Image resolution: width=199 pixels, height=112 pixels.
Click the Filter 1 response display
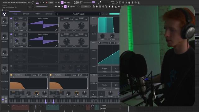[x=28, y=84]
